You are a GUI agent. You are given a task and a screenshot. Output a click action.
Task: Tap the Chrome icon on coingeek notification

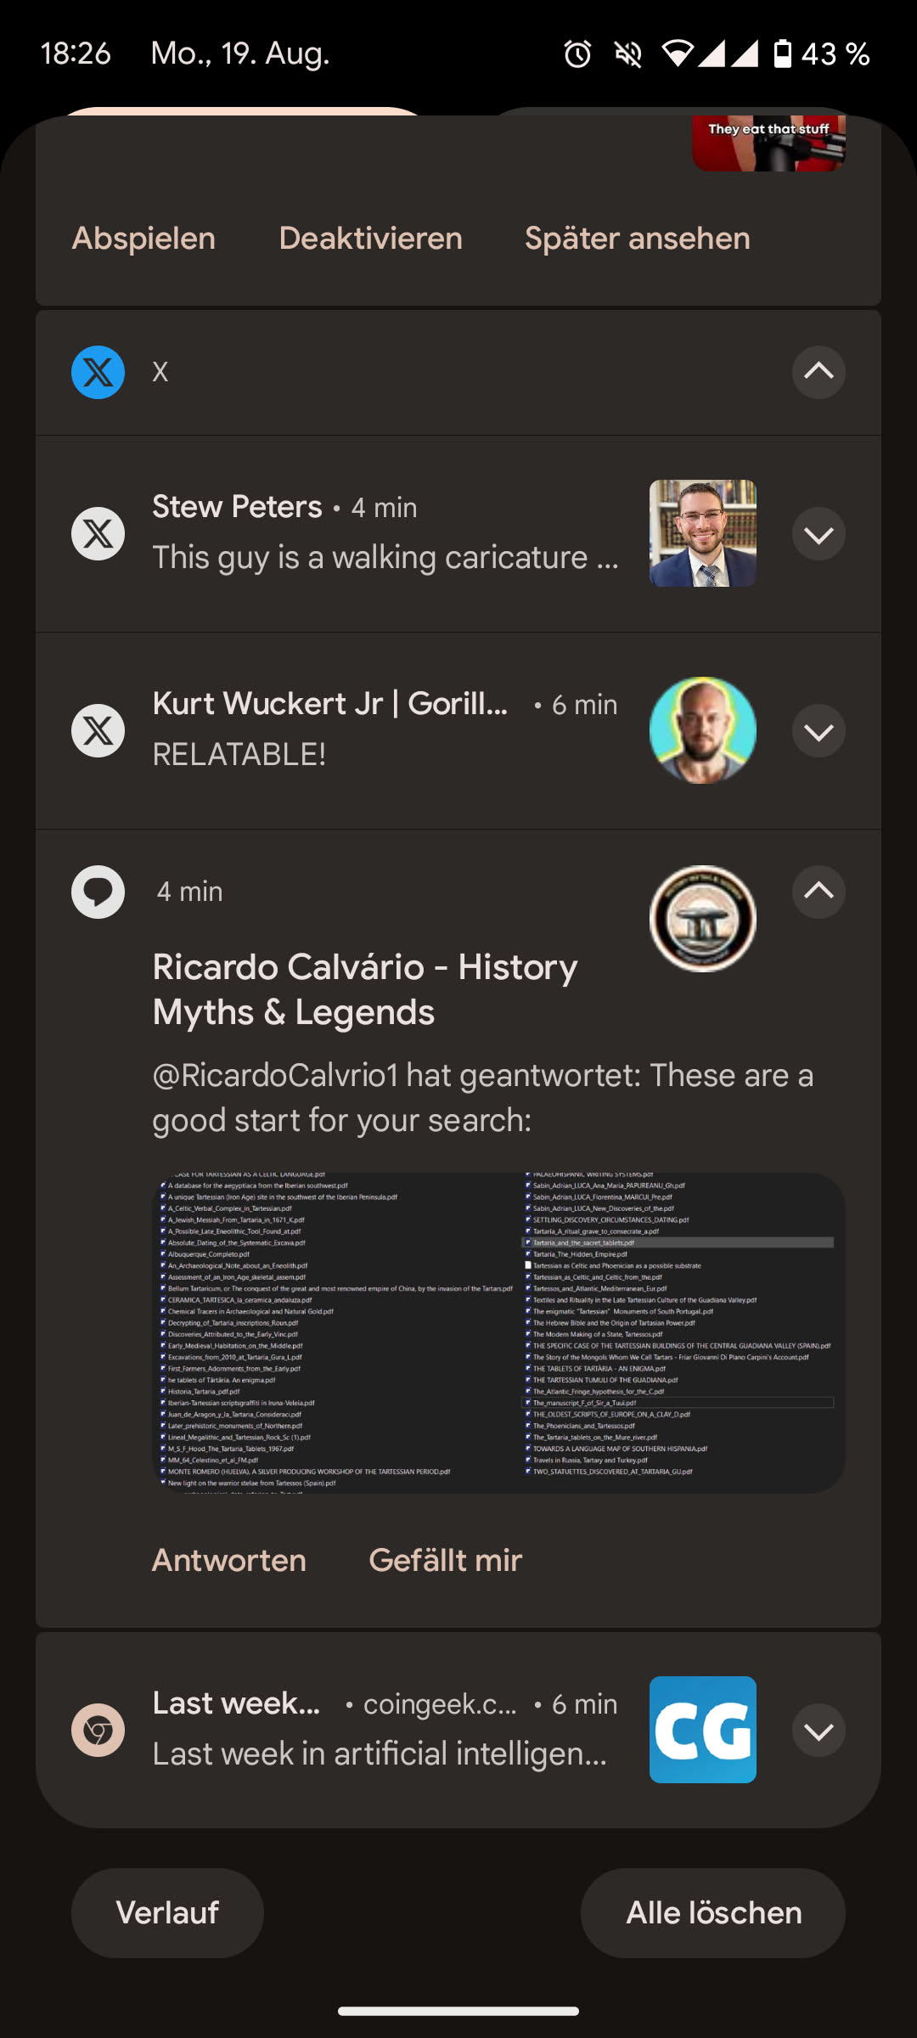(98, 1731)
